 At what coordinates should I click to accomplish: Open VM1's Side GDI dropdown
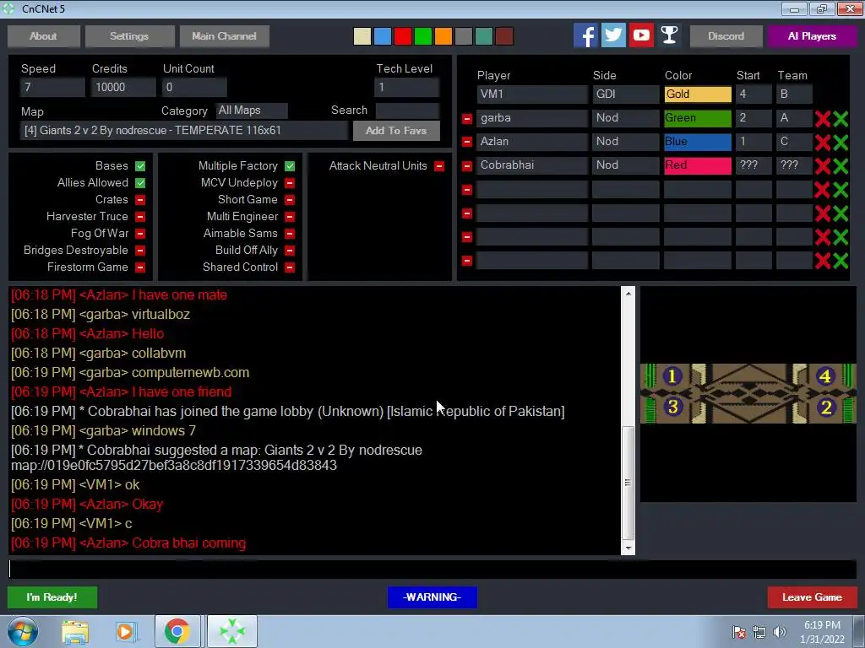[626, 94]
